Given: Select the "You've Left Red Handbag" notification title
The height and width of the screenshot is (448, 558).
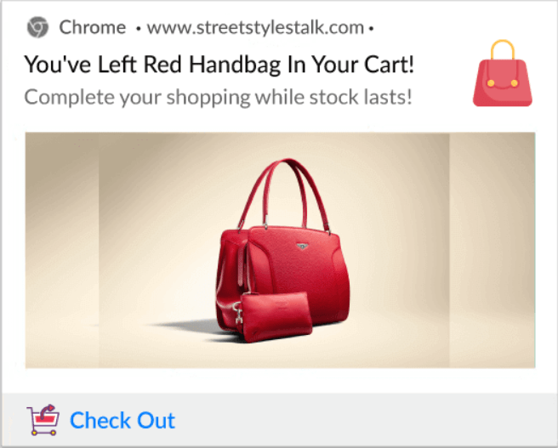Looking at the screenshot, I should point(219,65).
